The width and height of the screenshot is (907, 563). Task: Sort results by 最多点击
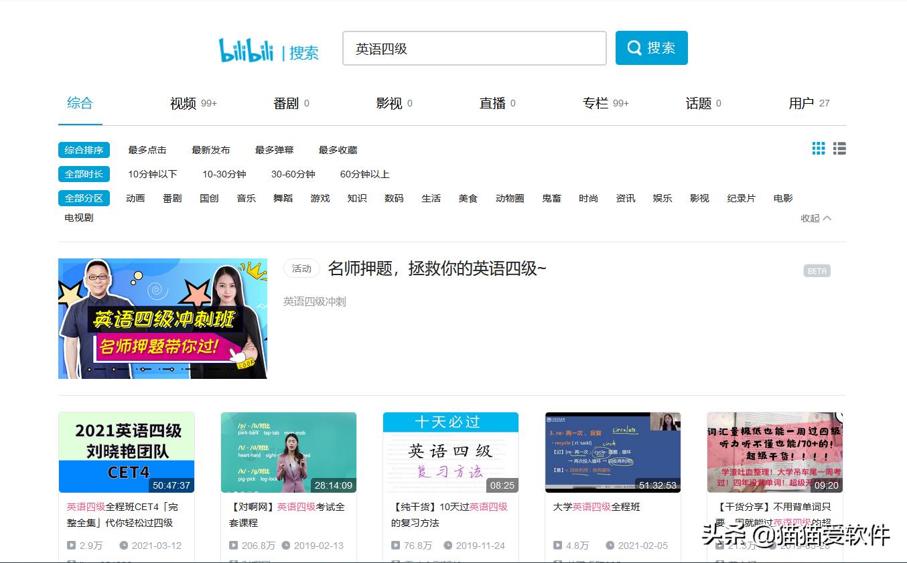tap(147, 150)
